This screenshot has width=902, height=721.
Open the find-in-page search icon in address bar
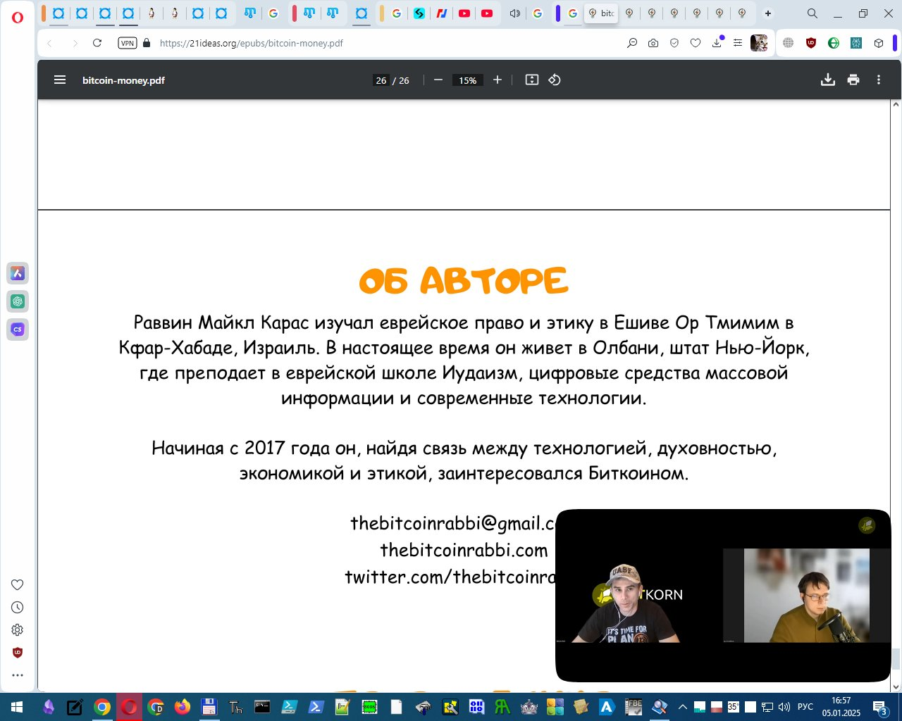click(632, 43)
